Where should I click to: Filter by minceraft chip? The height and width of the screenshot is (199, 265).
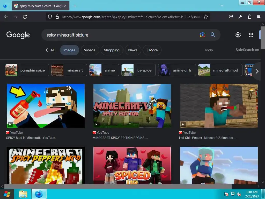tap(69, 70)
